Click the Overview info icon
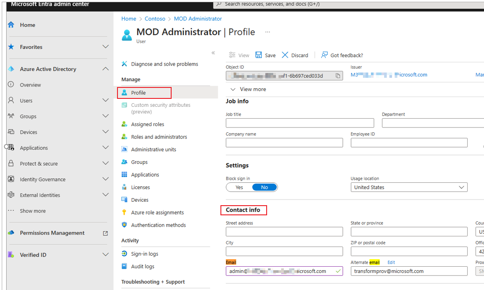 [x=11, y=84]
